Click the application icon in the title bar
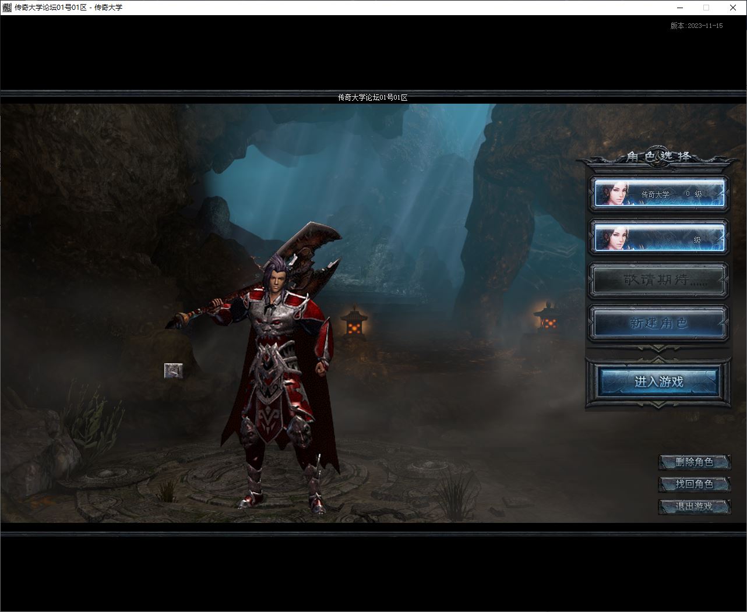The height and width of the screenshot is (612, 747). coord(6,8)
